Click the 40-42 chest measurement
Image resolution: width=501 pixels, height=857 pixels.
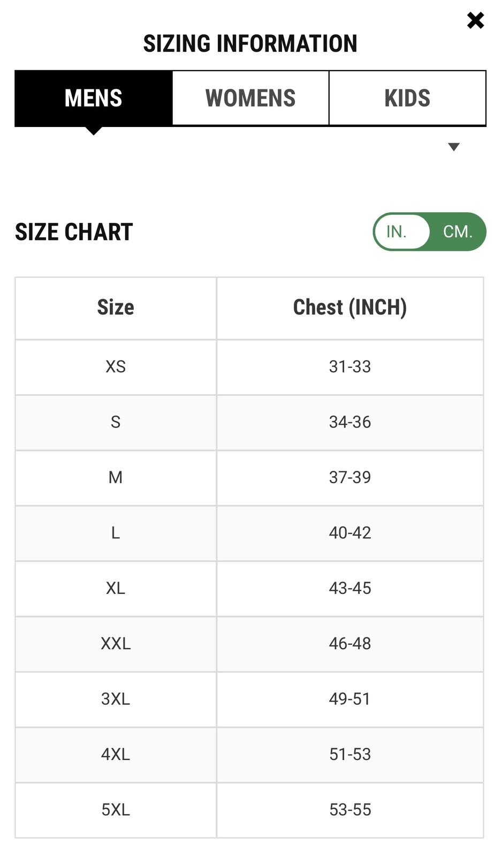click(350, 533)
